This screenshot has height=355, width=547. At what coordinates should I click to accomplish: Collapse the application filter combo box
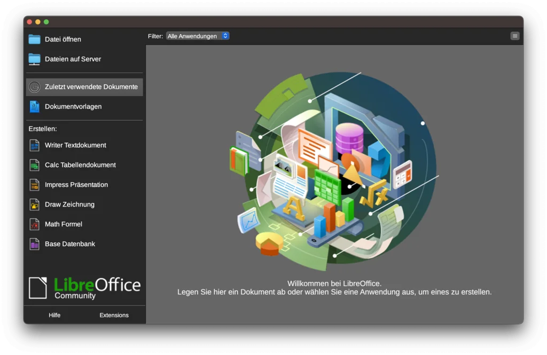point(198,36)
